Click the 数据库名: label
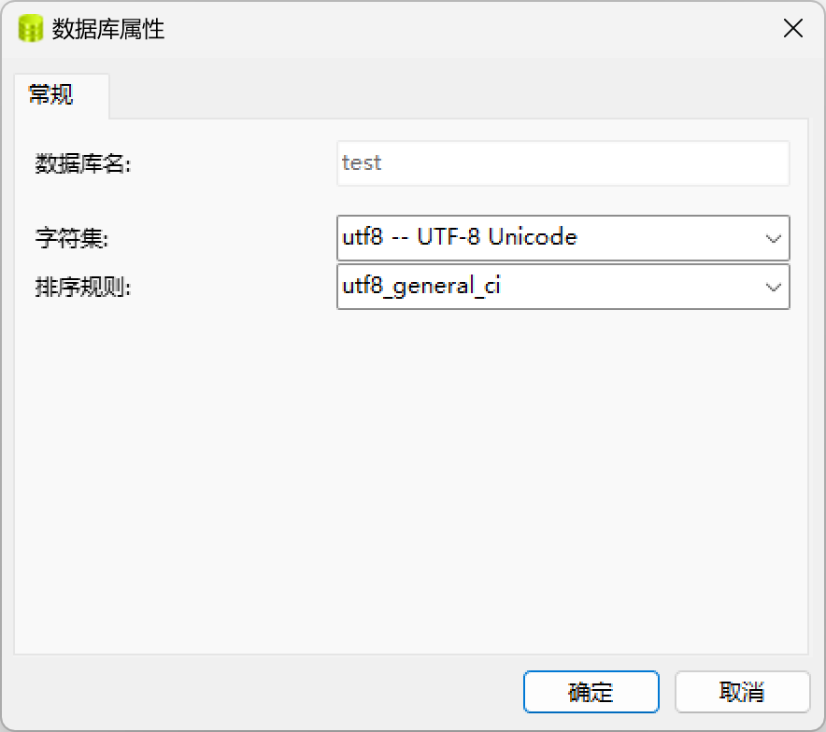Viewport: 826px width, 732px height. coord(84,164)
